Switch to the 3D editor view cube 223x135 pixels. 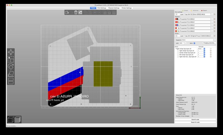(x=11, y=119)
